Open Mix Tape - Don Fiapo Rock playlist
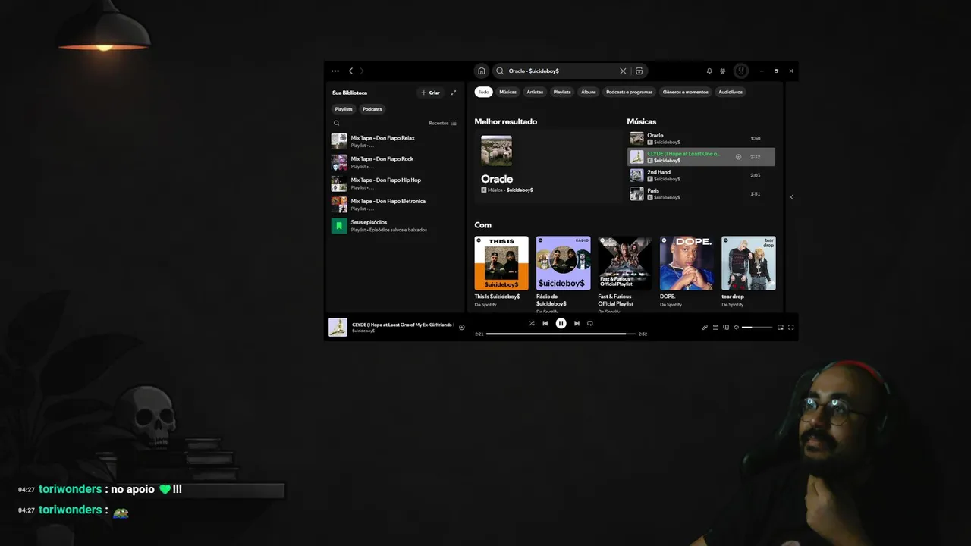This screenshot has height=546, width=971. (x=394, y=162)
